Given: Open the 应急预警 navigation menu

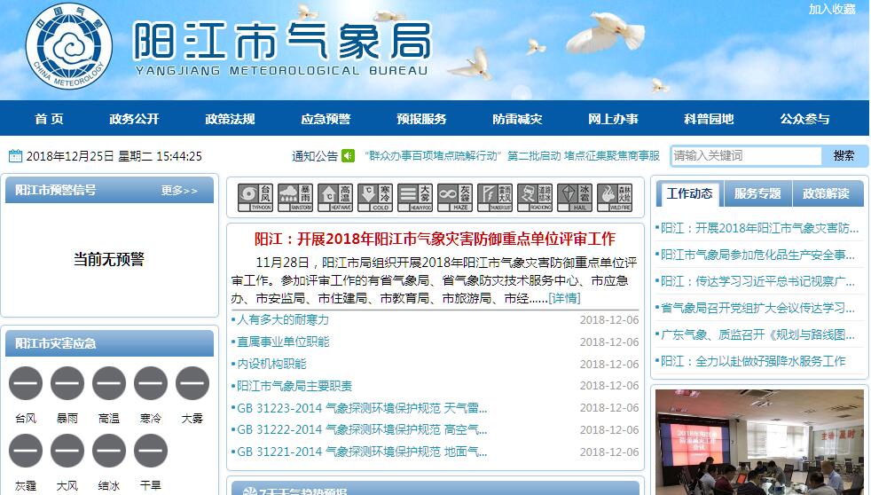Looking at the screenshot, I should 326,118.
